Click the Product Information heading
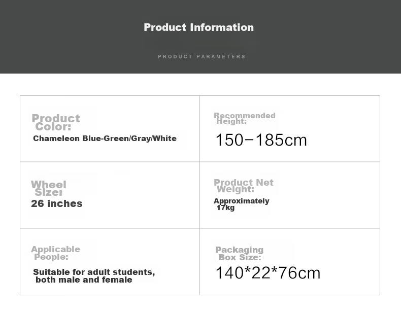Screen dimensions: 401x312 click(x=198, y=27)
